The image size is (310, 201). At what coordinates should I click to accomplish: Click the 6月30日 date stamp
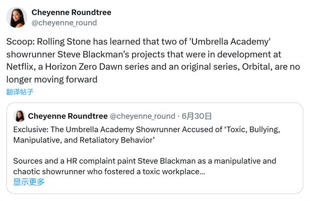point(196,116)
